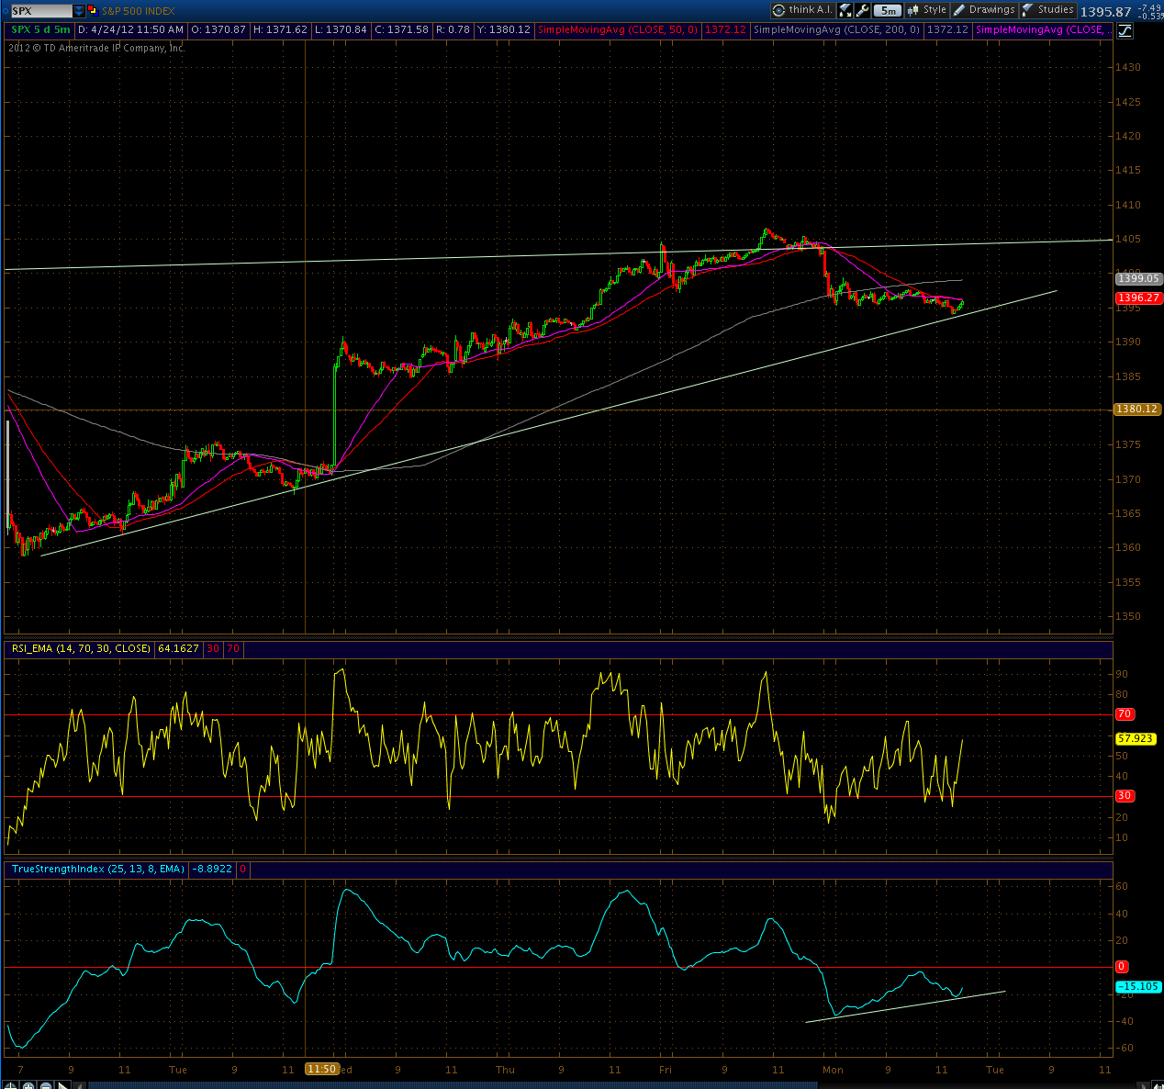The width and height of the screenshot is (1164, 1089).
Task: Click the scroll left arrow on time axis
Action: [79, 1084]
